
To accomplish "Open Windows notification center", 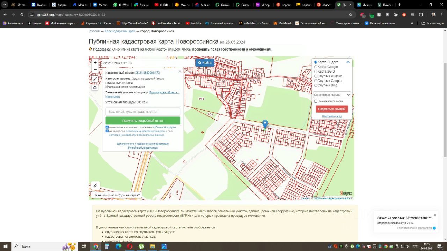I will 440,246.
